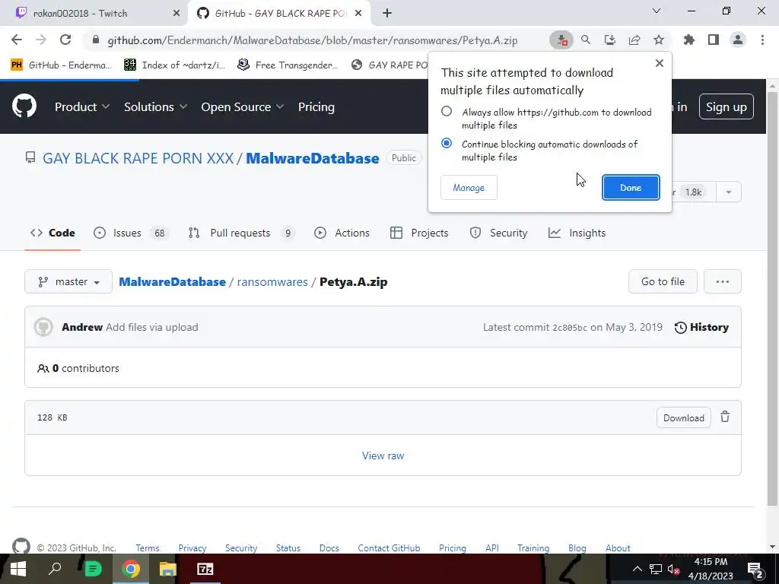The height and width of the screenshot is (584, 779).
Task: Open the Insights tab
Action: click(x=577, y=233)
